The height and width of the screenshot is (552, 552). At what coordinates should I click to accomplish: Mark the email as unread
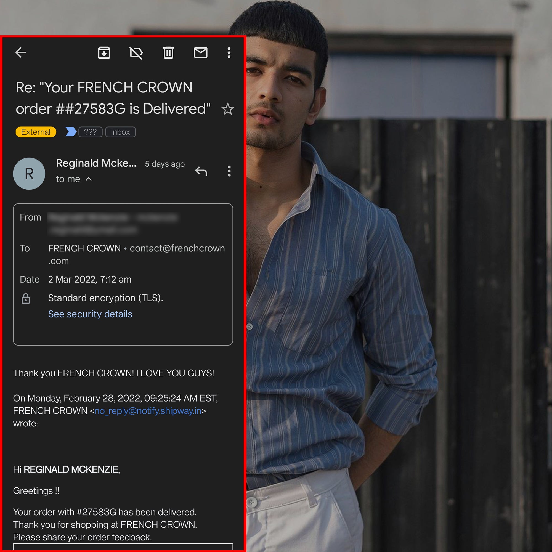[x=201, y=52]
